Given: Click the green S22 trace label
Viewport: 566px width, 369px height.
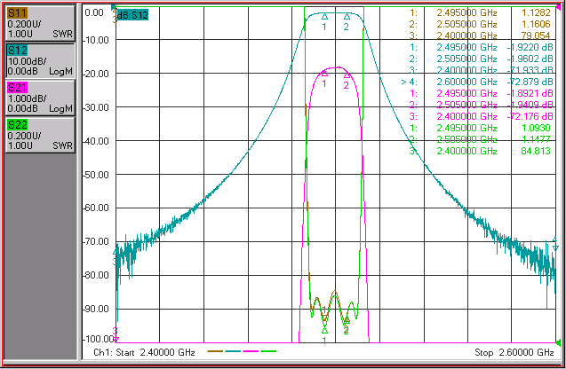Looking at the screenshot, I should 18,125.
